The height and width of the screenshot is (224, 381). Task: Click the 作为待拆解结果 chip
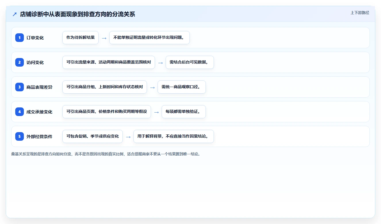click(x=81, y=38)
